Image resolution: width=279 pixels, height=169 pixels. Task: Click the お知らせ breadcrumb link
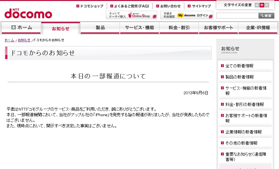coord(24,40)
